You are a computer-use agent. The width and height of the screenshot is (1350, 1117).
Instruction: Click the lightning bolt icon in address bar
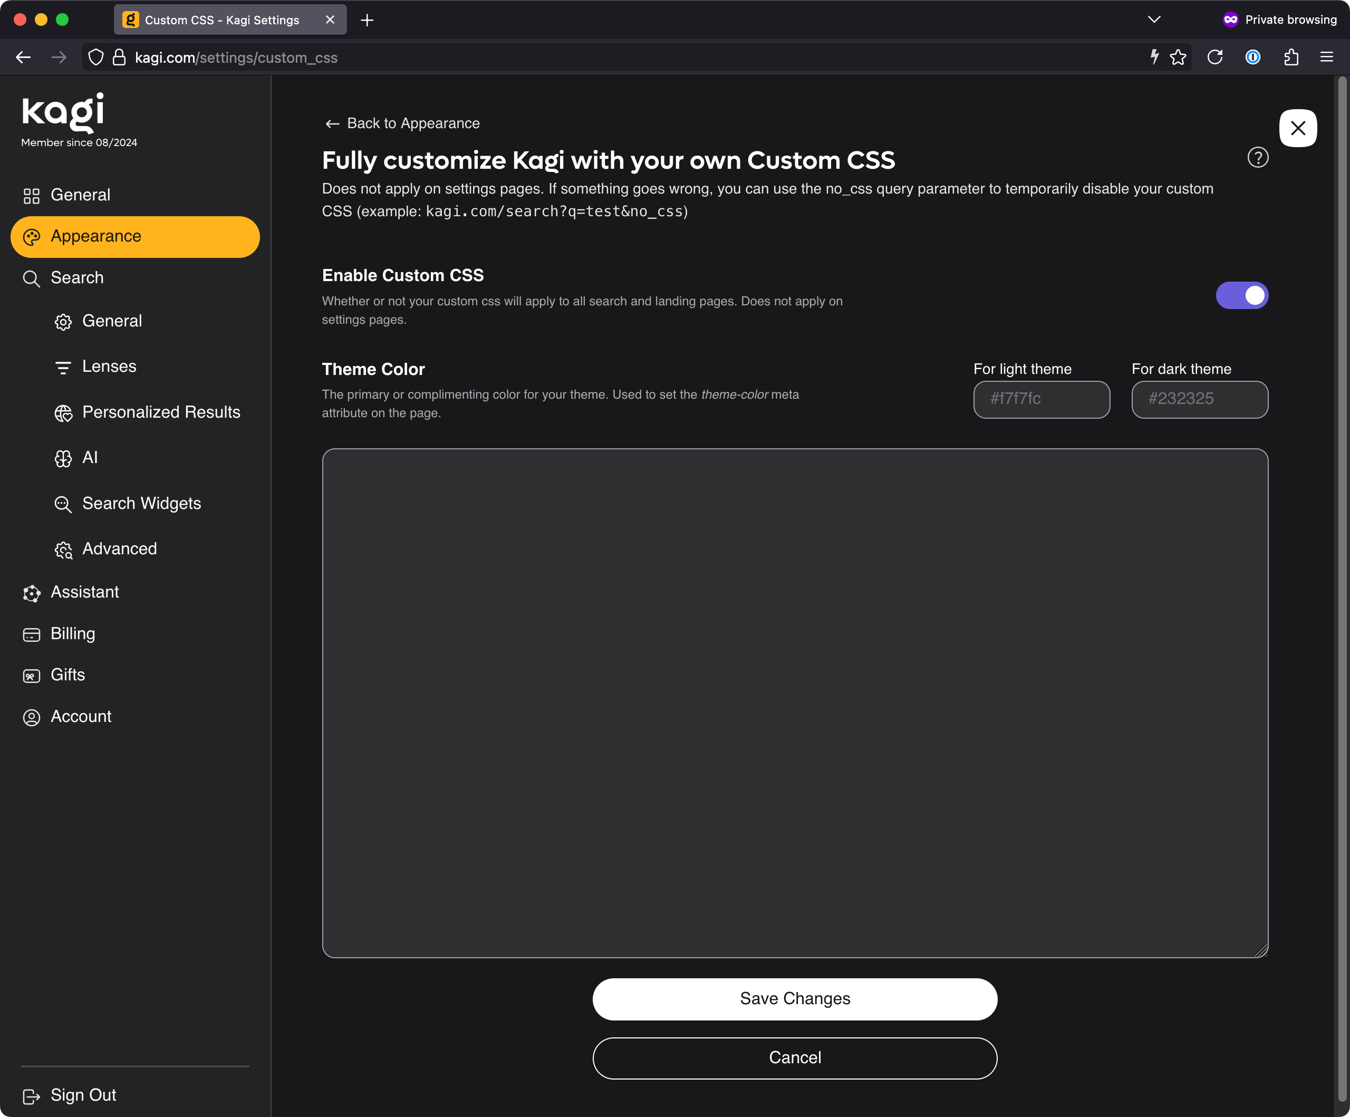tap(1154, 57)
